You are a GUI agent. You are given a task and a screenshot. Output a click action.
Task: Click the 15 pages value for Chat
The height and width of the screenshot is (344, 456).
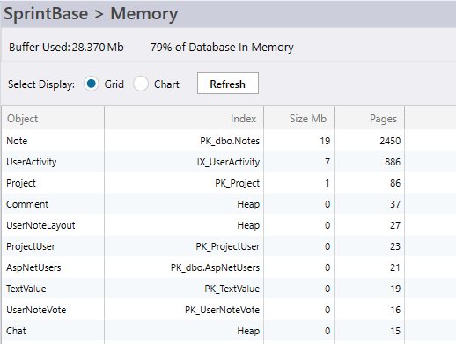(395, 331)
